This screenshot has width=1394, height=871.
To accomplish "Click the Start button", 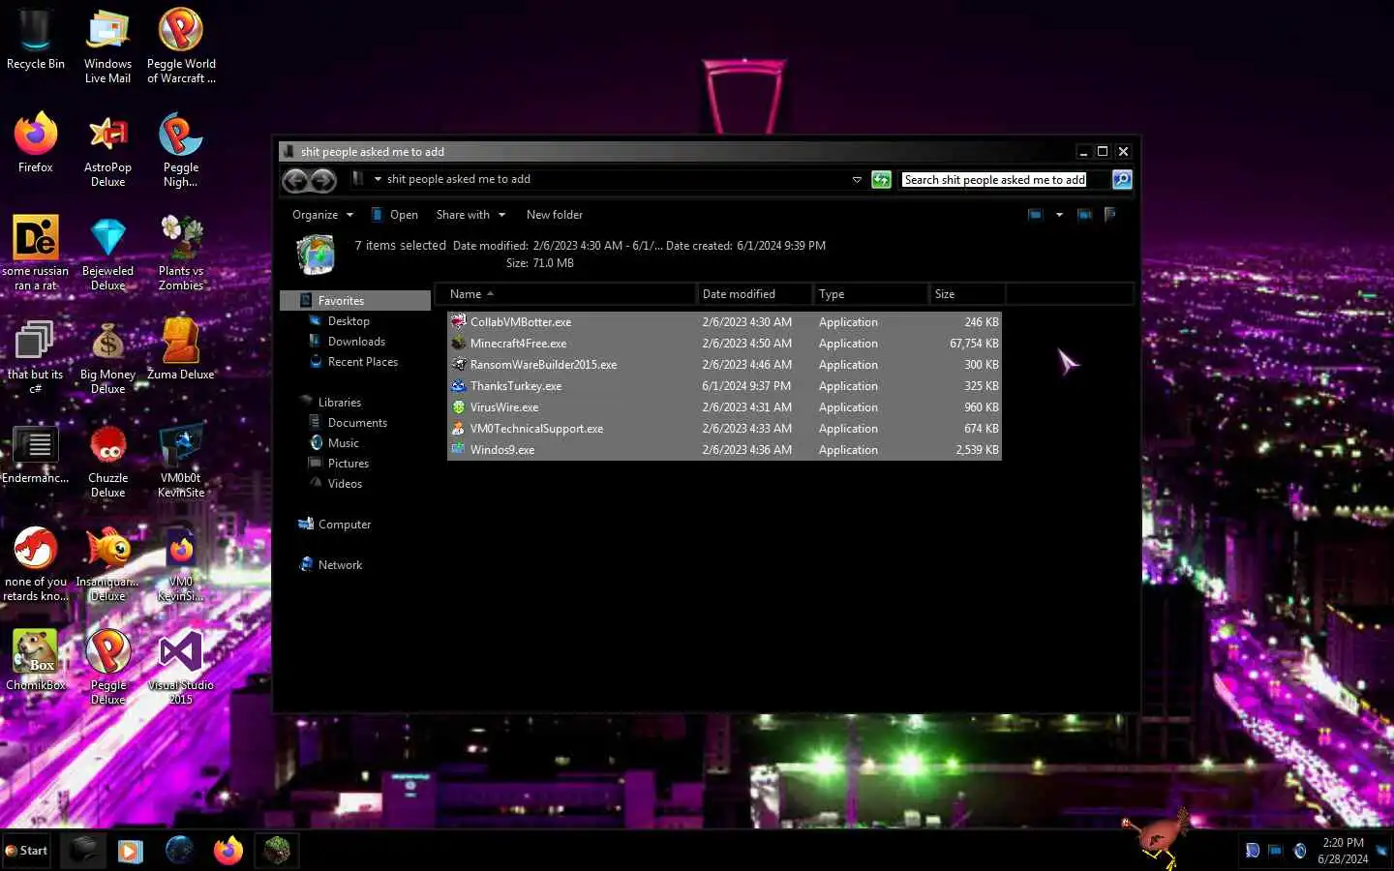I will pos(26,851).
